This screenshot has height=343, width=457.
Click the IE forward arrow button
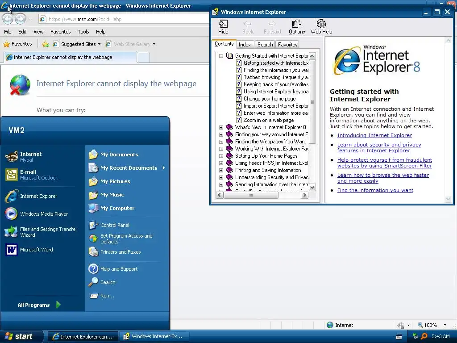pyautogui.click(x=20, y=19)
